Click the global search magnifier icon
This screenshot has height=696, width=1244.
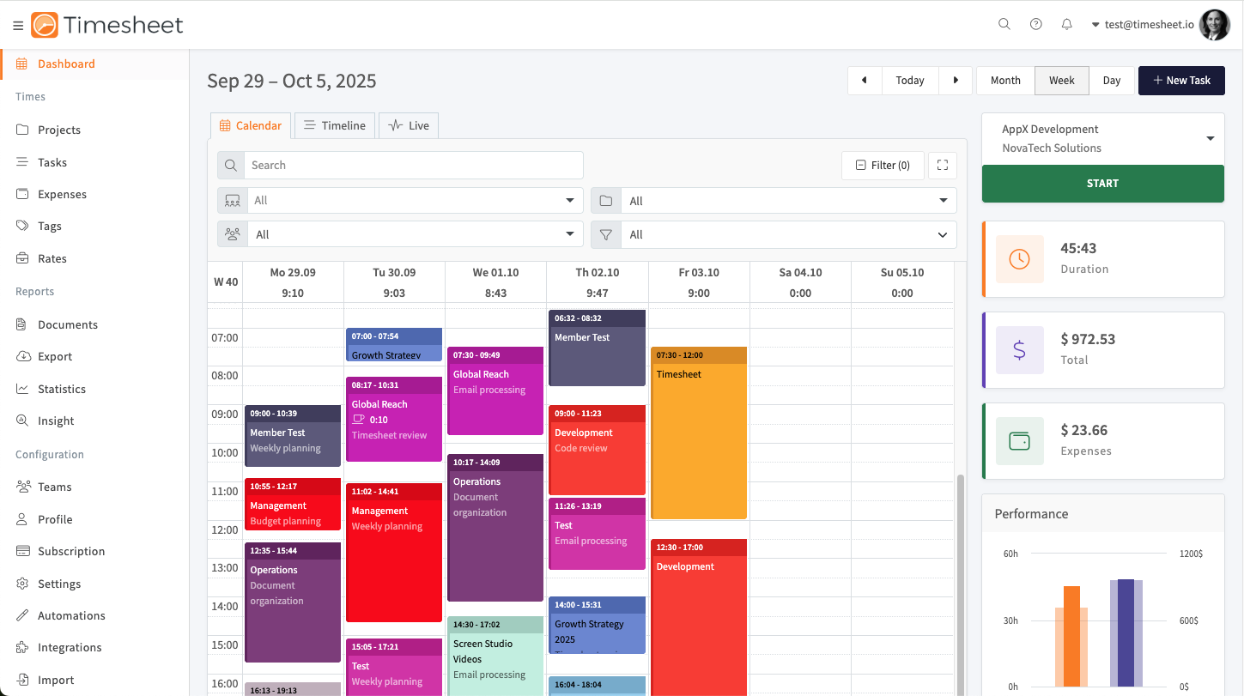(x=1004, y=24)
